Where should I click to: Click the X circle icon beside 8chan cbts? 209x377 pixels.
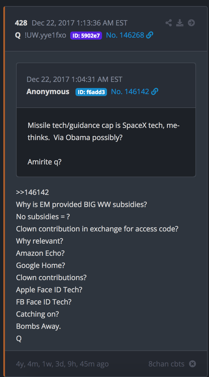[192, 364]
